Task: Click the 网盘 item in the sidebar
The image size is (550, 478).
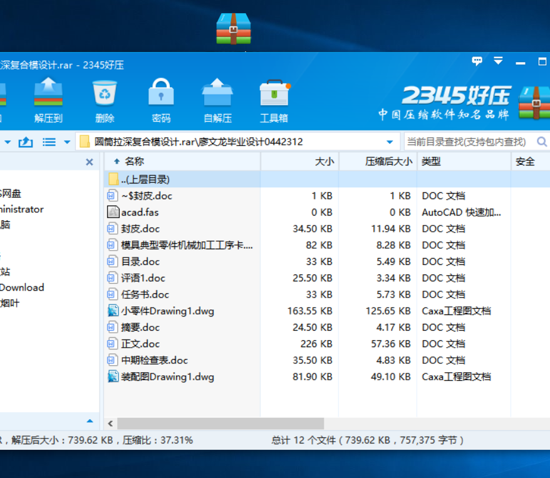Action: pos(11,193)
